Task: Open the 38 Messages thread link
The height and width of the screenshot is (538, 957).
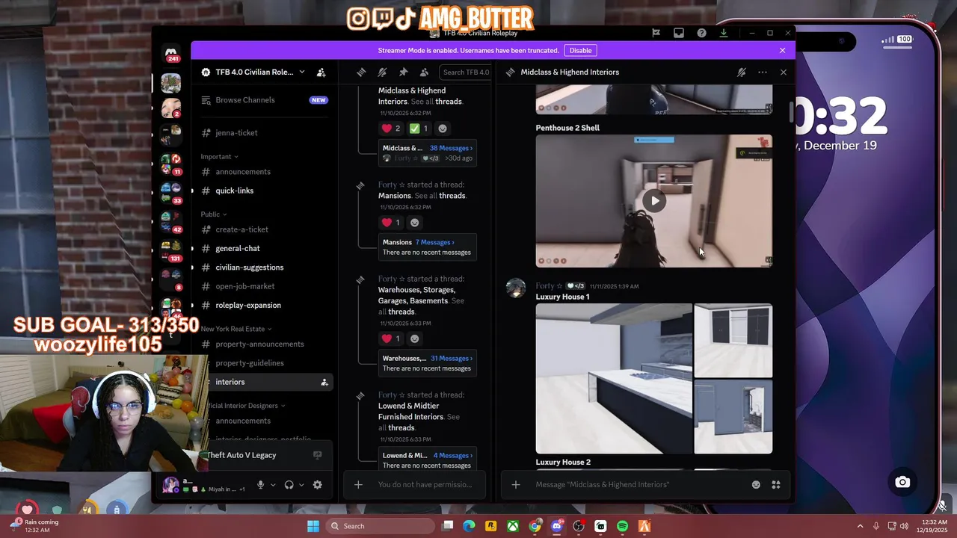Action: pos(451,148)
